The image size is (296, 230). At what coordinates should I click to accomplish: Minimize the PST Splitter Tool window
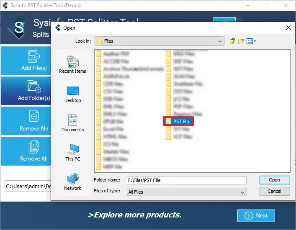coord(248,5)
